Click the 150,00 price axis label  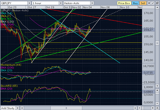148,44
